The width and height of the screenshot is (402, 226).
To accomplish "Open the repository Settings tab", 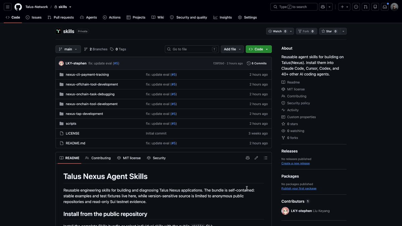I will point(247,17).
